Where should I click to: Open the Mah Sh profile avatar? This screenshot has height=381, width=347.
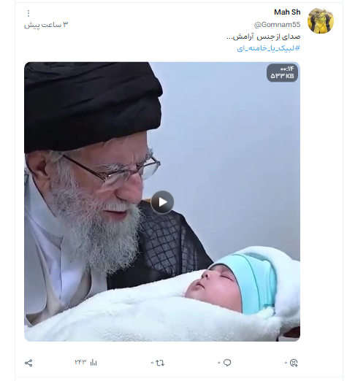321,20
